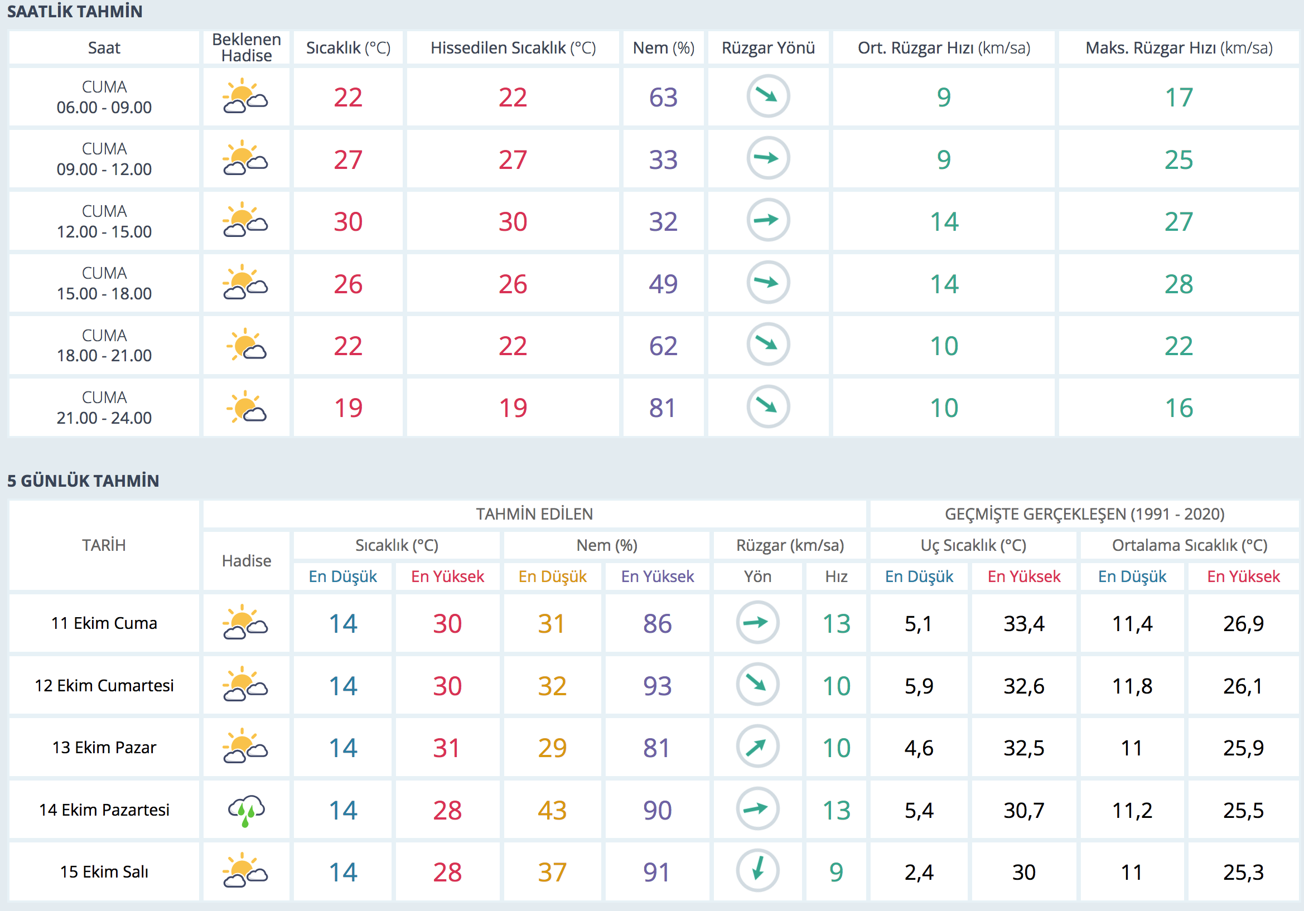1304x911 pixels.
Task: Click wind arrow for Cuma 15.00 - 18.00
Action: click(768, 283)
